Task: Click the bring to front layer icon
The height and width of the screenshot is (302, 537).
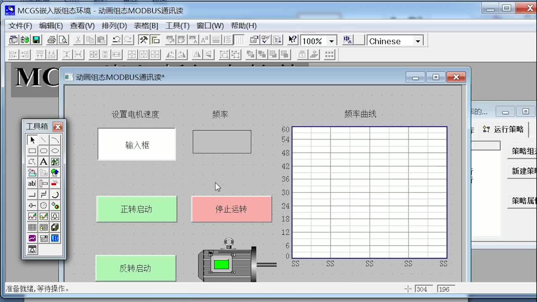Action: coord(250,55)
